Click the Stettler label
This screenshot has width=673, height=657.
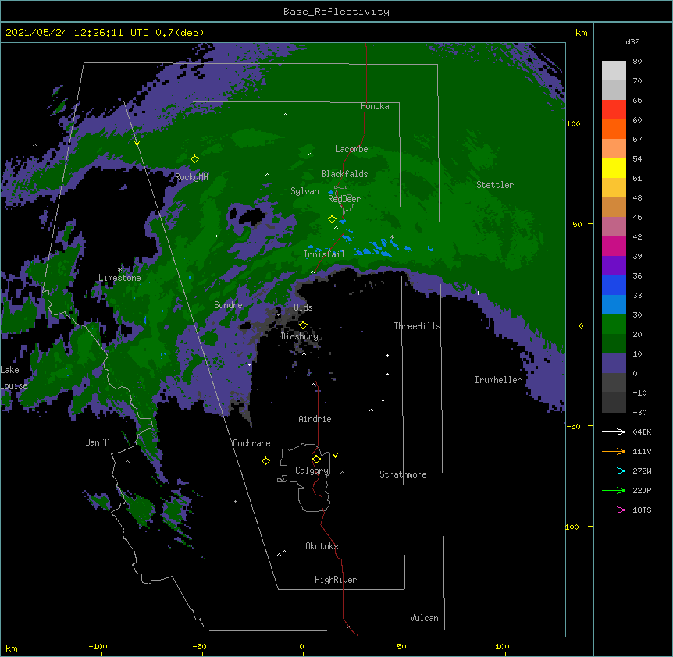click(x=495, y=185)
